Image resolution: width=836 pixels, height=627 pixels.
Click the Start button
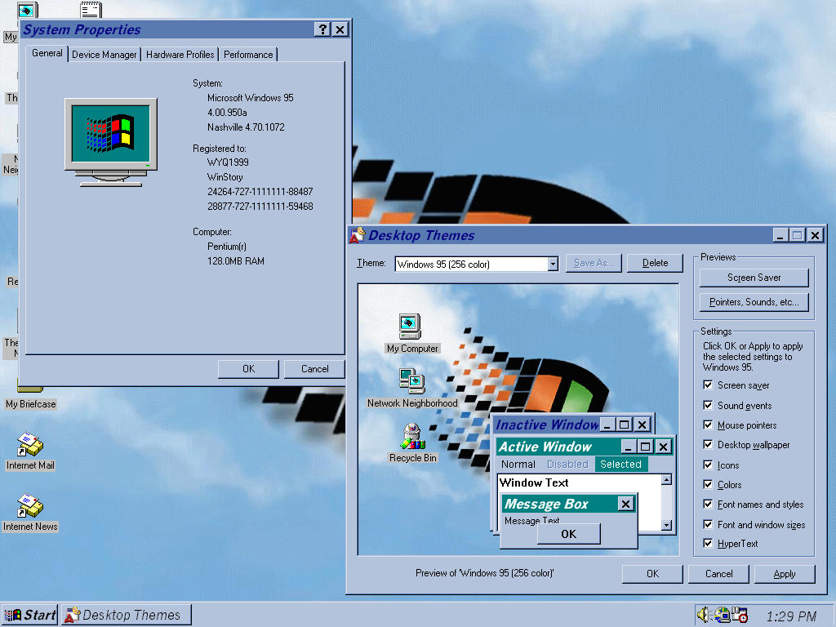[30, 616]
